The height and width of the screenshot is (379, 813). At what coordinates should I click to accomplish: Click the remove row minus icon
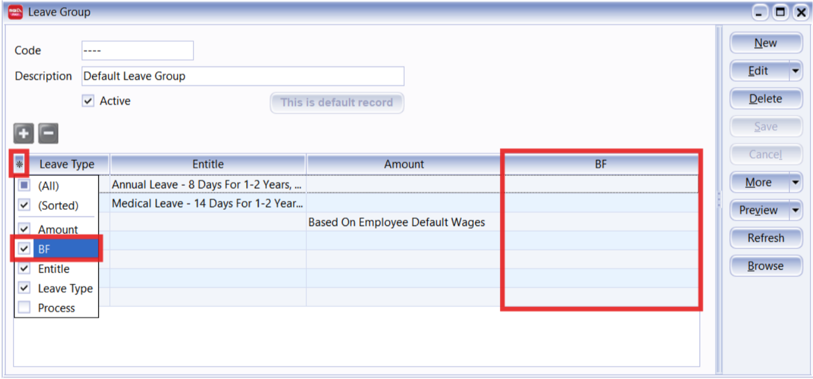coord(49,133)
